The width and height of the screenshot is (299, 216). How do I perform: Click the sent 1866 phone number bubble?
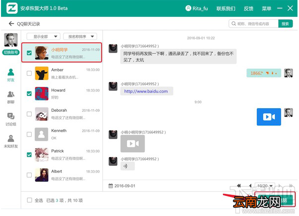(264, 73)
